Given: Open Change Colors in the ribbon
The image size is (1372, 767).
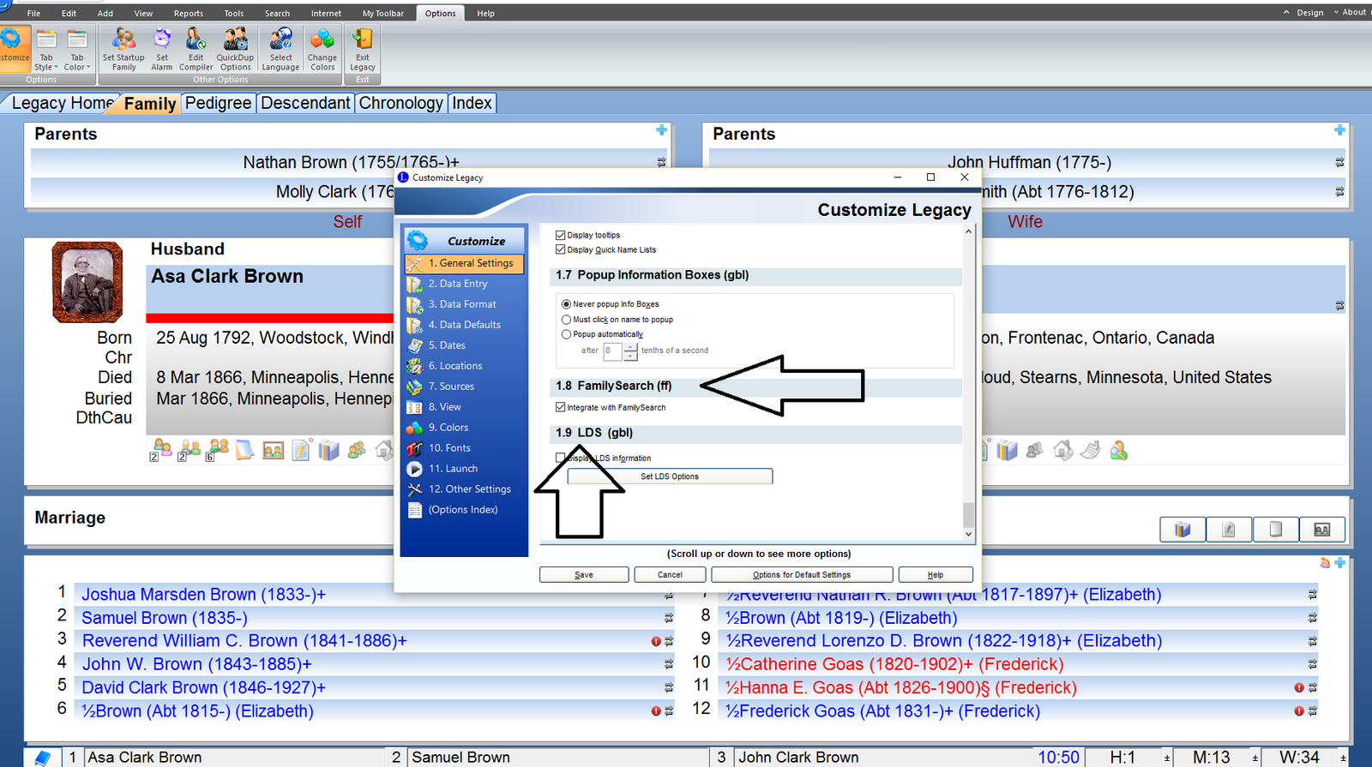Looking at the screenshot, I should (322, 50).
